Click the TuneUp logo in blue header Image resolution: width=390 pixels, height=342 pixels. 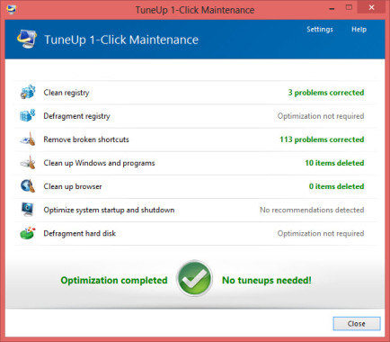click(27, 39)
